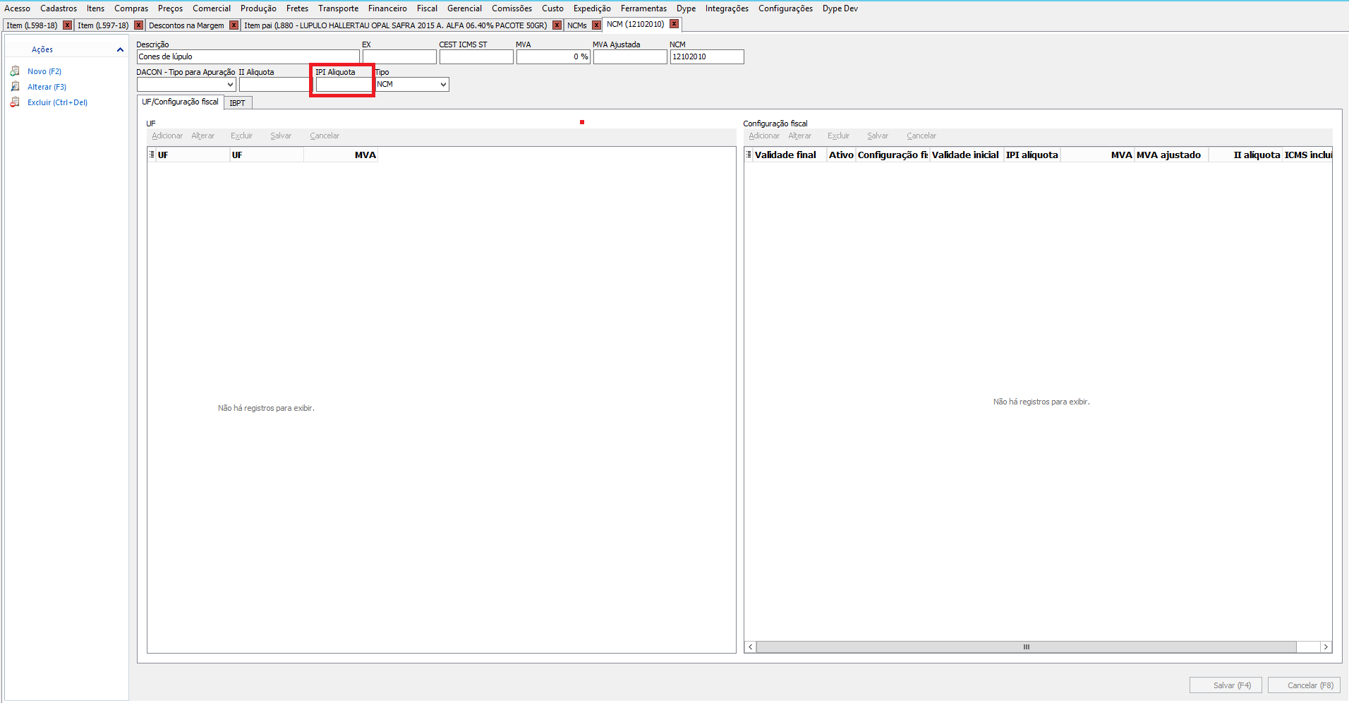Open UF grid column chooser icon
Viewport: 1349px width, 703px height.
(152, 155)
